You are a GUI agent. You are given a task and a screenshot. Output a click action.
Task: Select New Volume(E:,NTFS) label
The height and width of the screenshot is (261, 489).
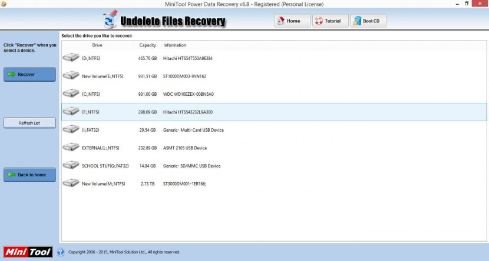coord(103,76)
